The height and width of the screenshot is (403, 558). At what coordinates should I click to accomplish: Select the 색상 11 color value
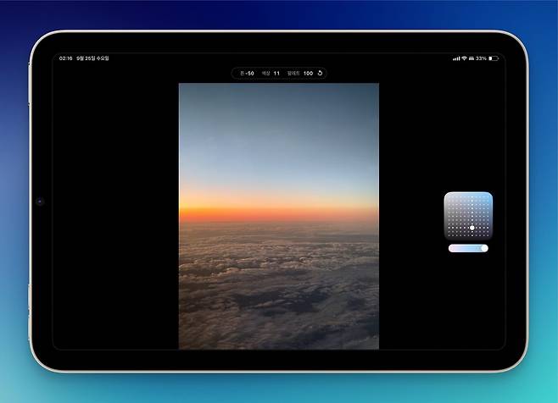tap(271, 74)
